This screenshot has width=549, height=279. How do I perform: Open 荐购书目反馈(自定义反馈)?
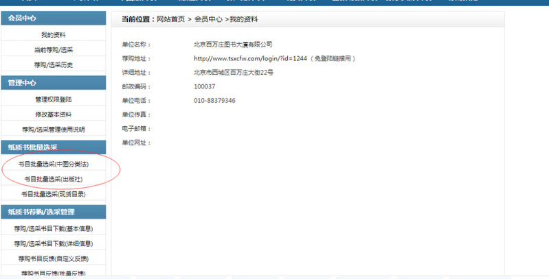(x=53, y=258)
